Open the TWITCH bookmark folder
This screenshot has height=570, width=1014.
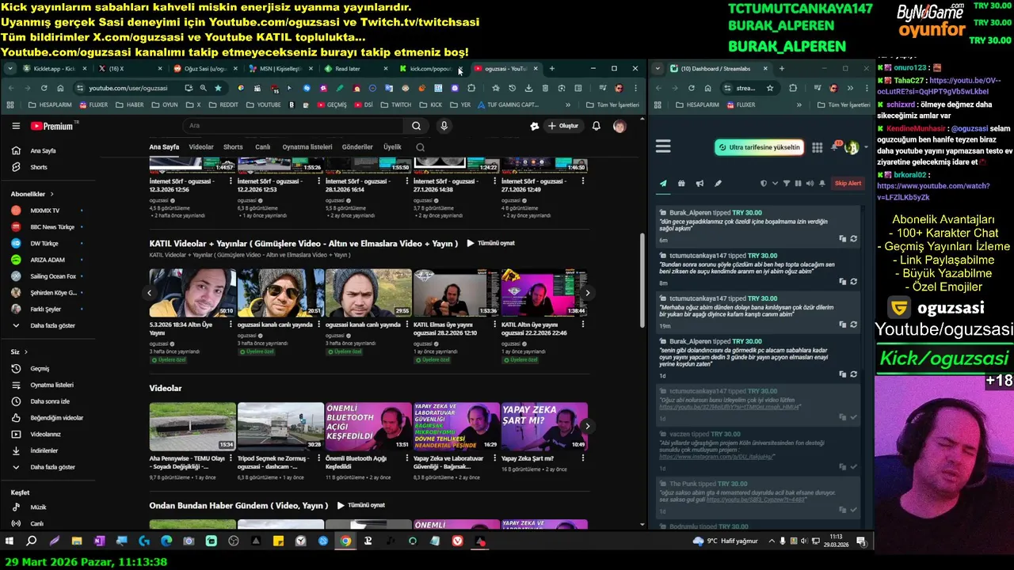click(x=395, y=104)
